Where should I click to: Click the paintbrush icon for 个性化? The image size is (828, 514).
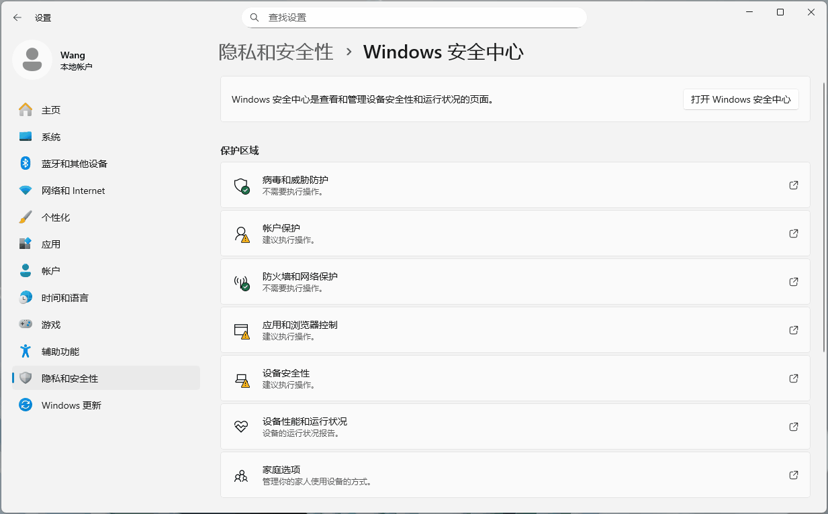(26, 217)
